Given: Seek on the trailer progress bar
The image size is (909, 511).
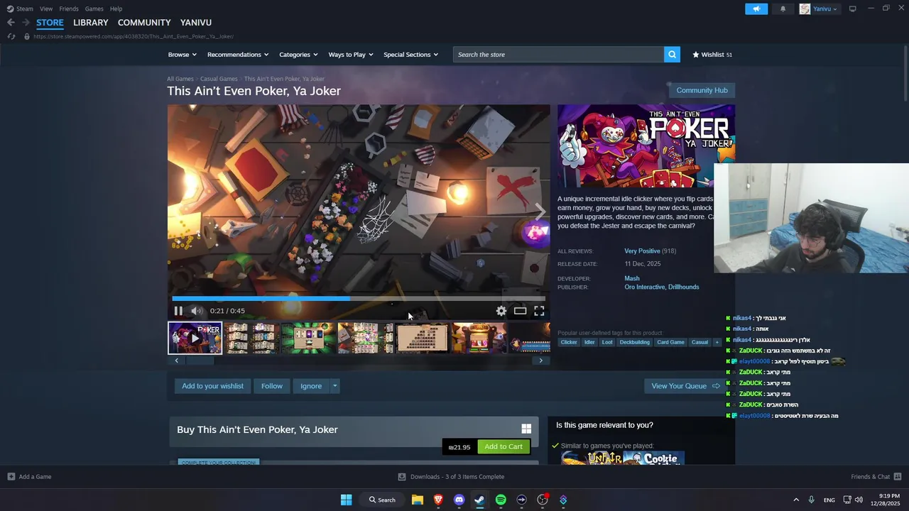Looking at the screenshot, I should [359, 299].
